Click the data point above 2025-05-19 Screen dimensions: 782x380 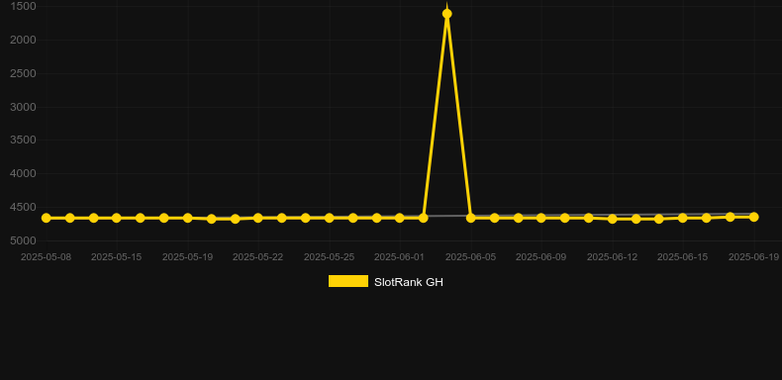coord(187,218)
